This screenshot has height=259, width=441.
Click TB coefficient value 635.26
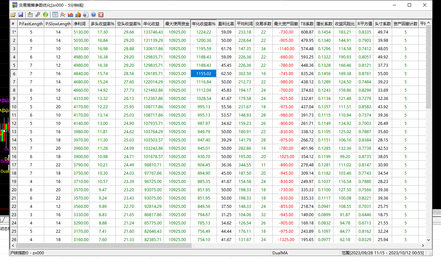(307, 73)
